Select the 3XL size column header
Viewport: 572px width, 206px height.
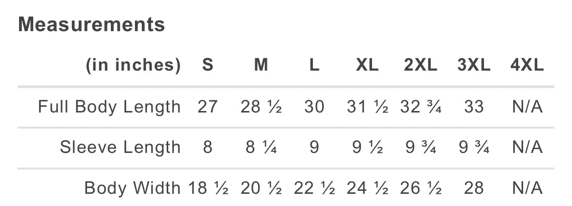click(474, 65)
